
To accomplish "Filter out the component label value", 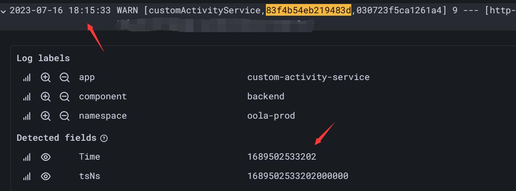I will pos(64,97).
